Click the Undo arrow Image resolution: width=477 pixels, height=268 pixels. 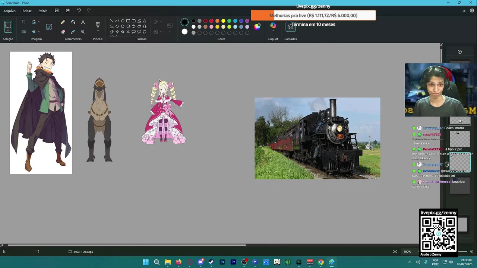coord(79,11)
